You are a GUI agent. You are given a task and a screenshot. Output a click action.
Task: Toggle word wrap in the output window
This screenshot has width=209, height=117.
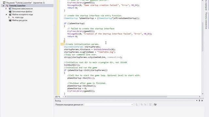coord(155,105)
